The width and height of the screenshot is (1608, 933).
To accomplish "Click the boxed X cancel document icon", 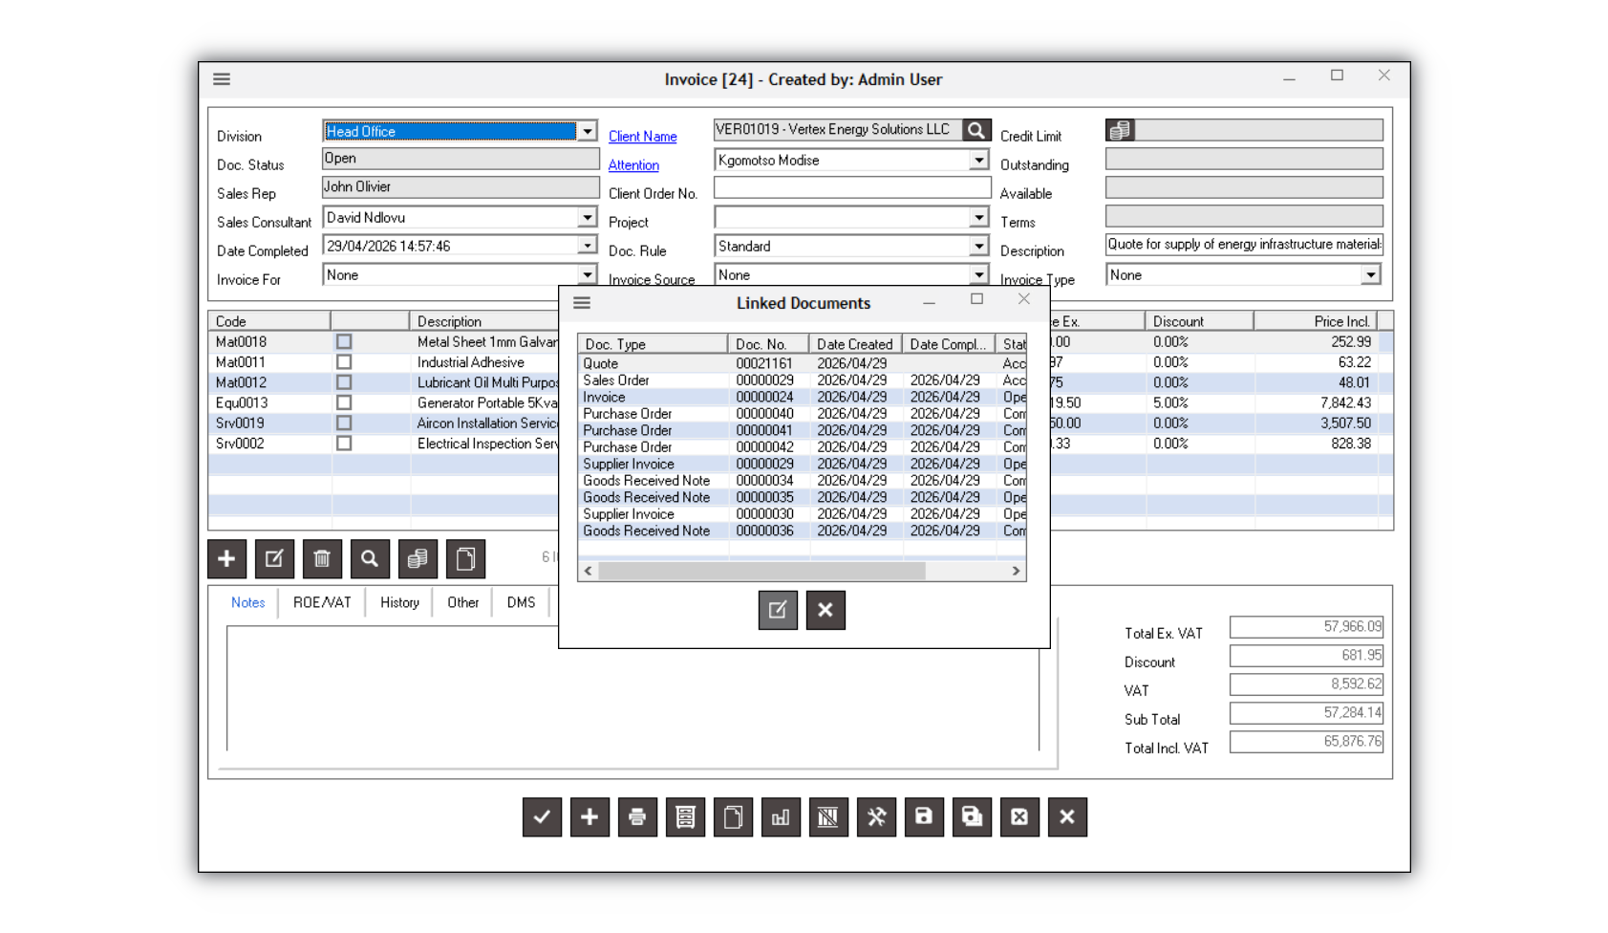I will 1019,817.
